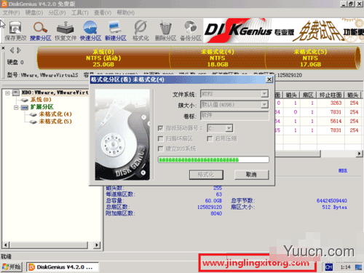Open the 分区(P) menu
This screenshot has height=273, width=364.
tap(57, 12)
